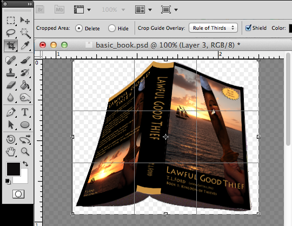Launch Mini Bridge via Mb icon
Screen dimensions: 292x226
(59, 10)
